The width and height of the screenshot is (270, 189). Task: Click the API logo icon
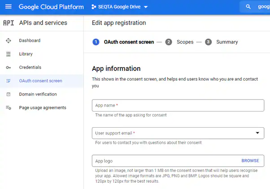tap(9, 23)
